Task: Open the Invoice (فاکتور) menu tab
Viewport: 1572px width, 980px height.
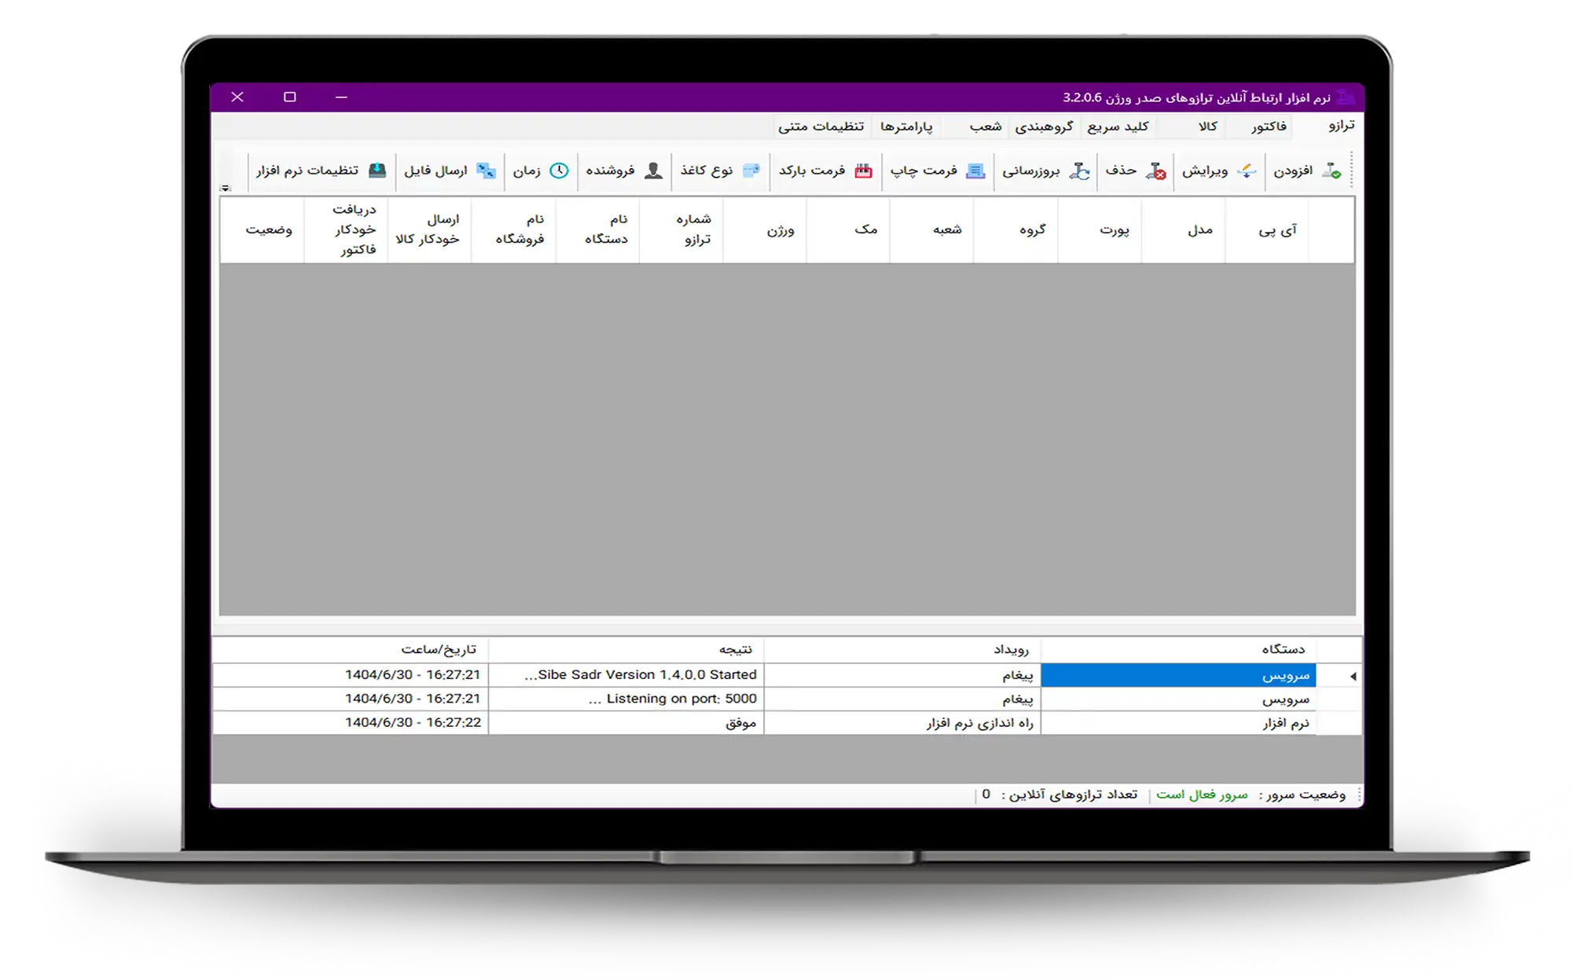Action: [1269, 127]
